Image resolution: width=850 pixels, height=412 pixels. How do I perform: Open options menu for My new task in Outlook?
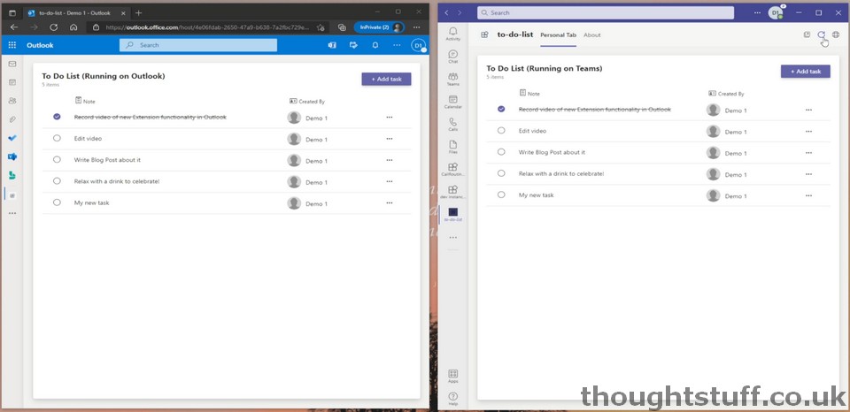pyautogui.click(x=390, y=203)
